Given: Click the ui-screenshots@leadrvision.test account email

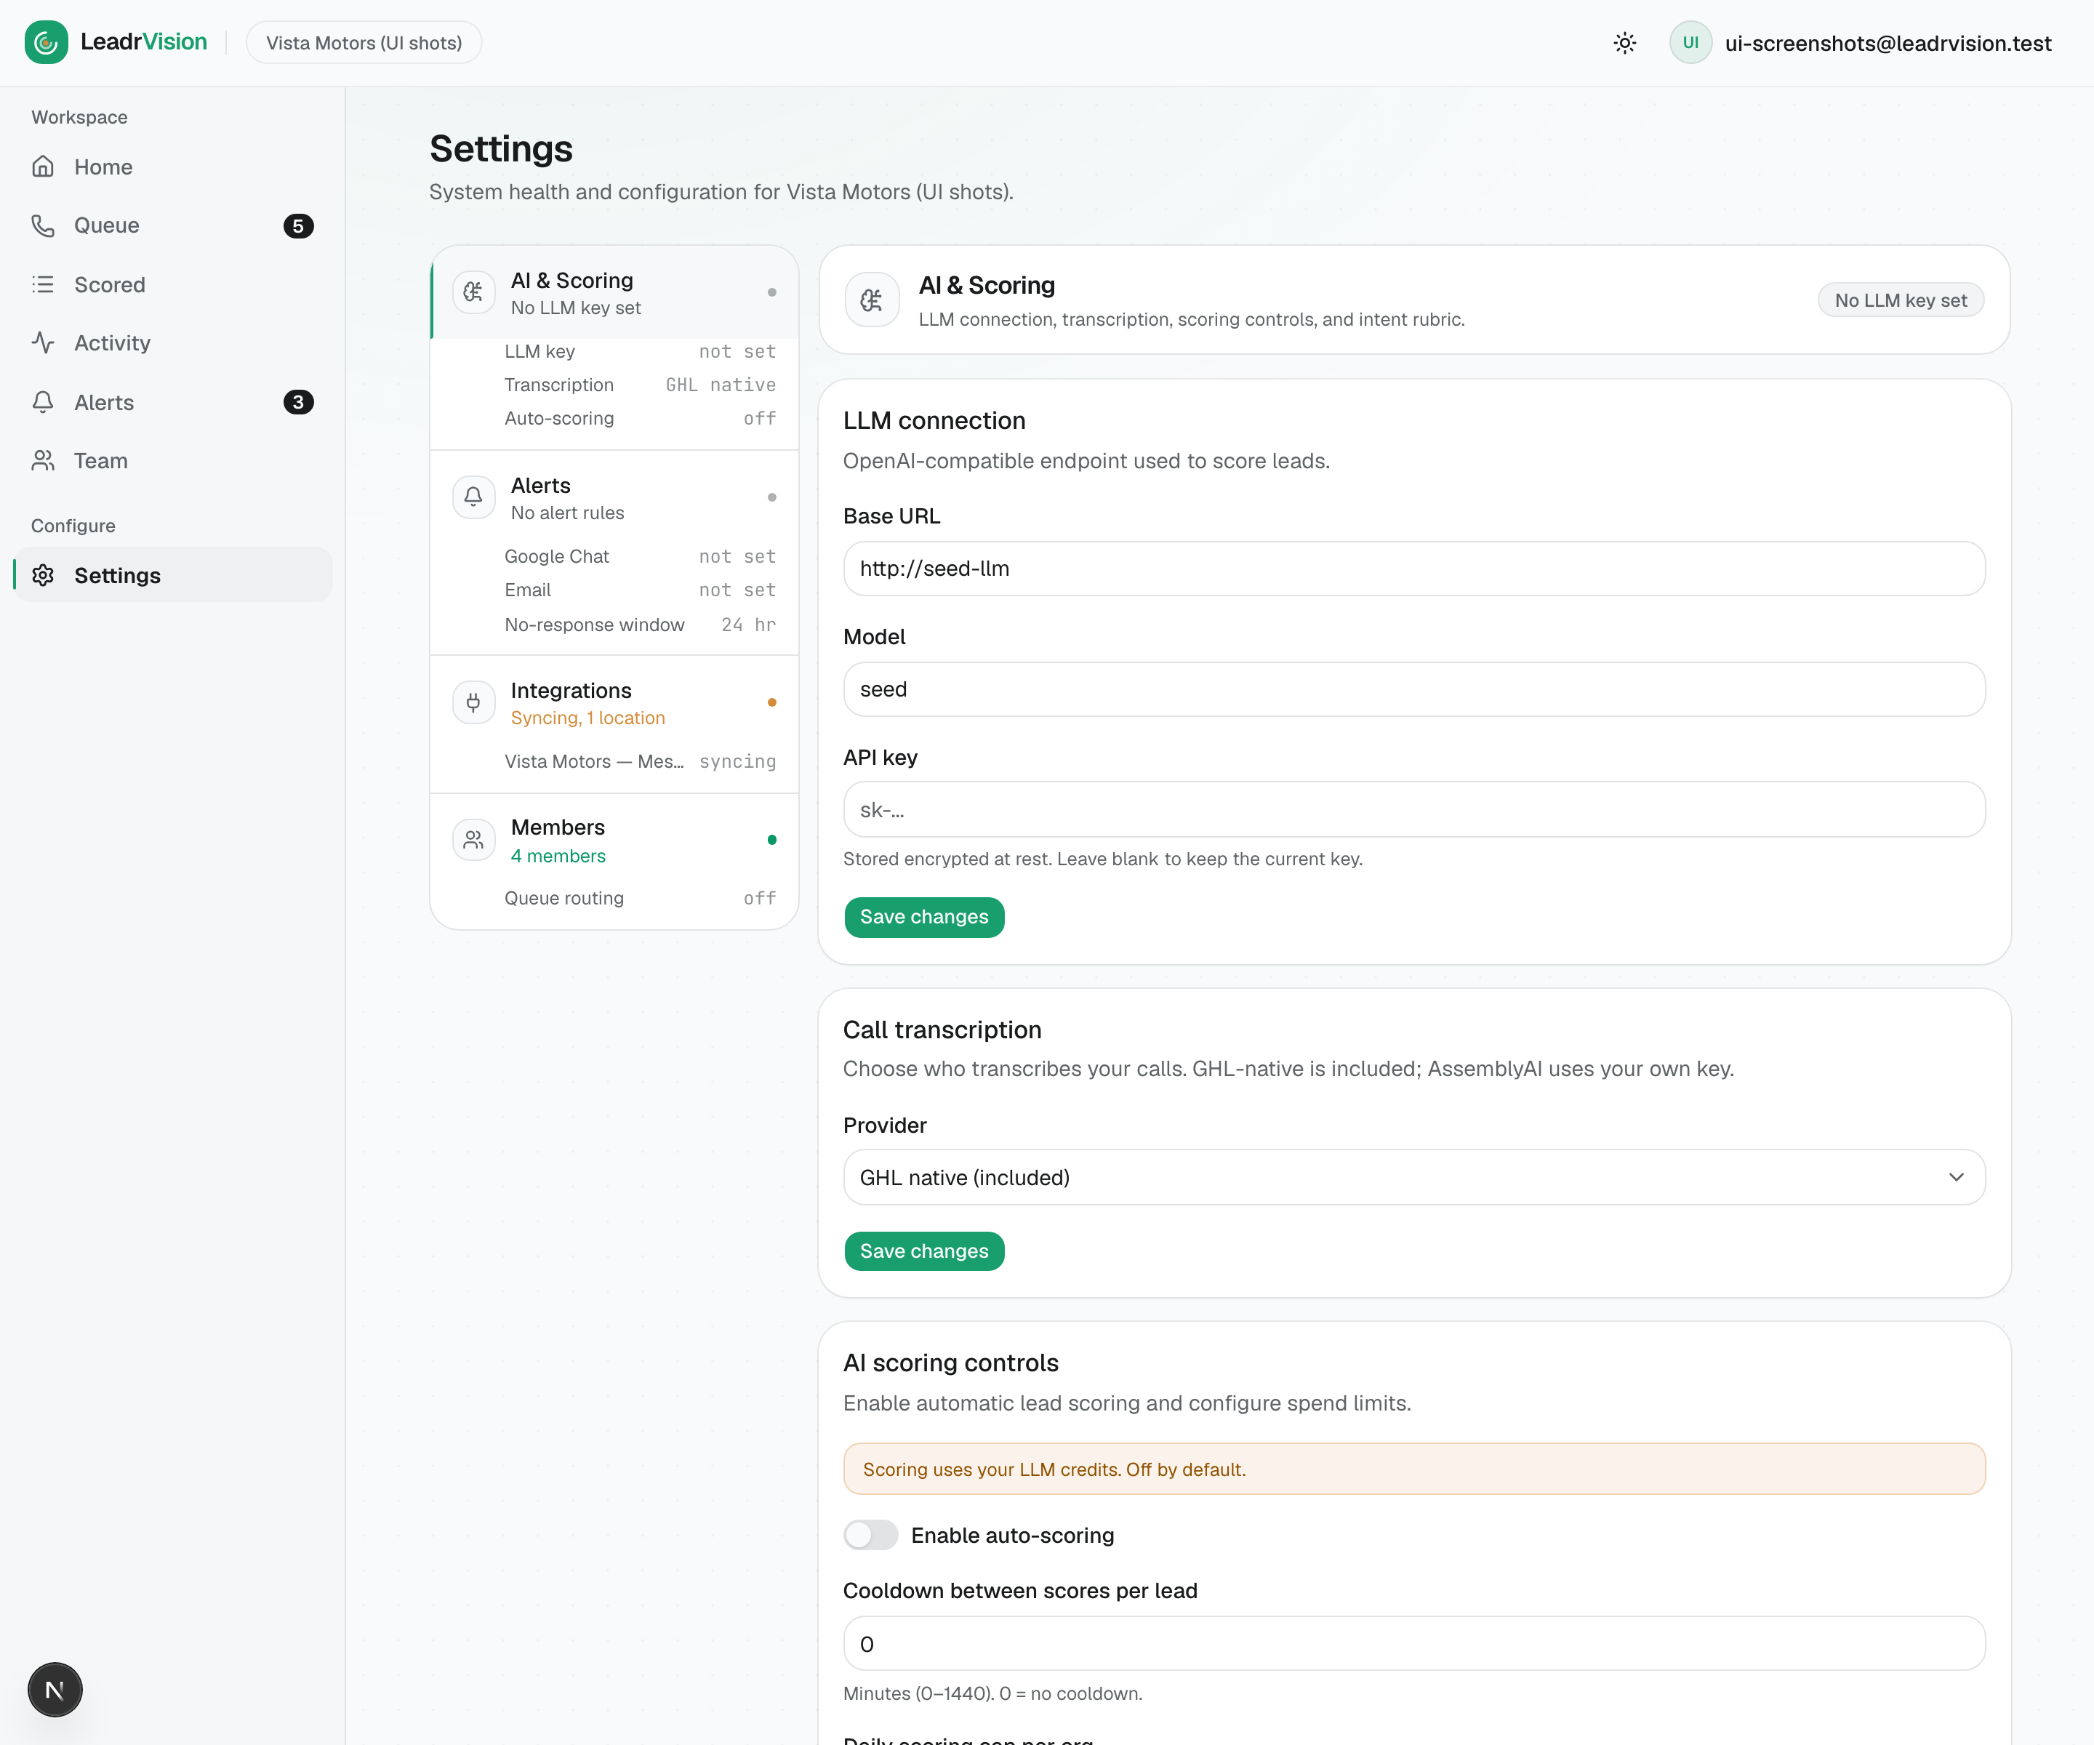Looking at the screenshot, I should tap(1888, 43).
